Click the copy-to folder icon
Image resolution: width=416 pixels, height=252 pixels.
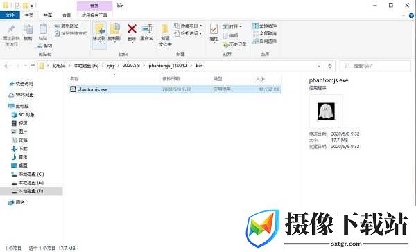114,28
